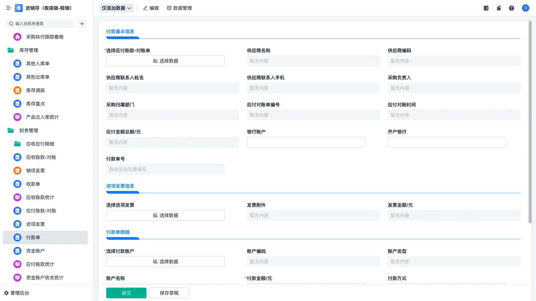This screenshot has width=536, height=301.
Task: Click into the 开户银行 input field
Action: (447, 142)
